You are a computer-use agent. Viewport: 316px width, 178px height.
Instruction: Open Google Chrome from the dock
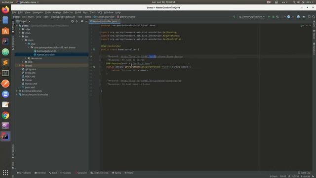5,115
